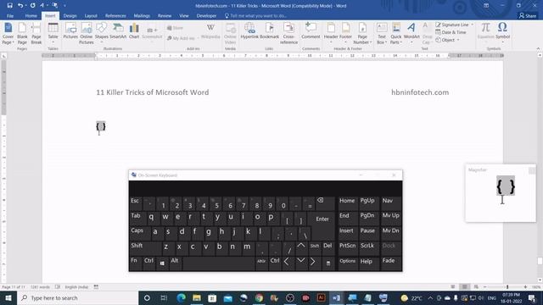Screen dimensions: 543x305
Task: Switch to the References tab
Action: [x=115, y=16]
